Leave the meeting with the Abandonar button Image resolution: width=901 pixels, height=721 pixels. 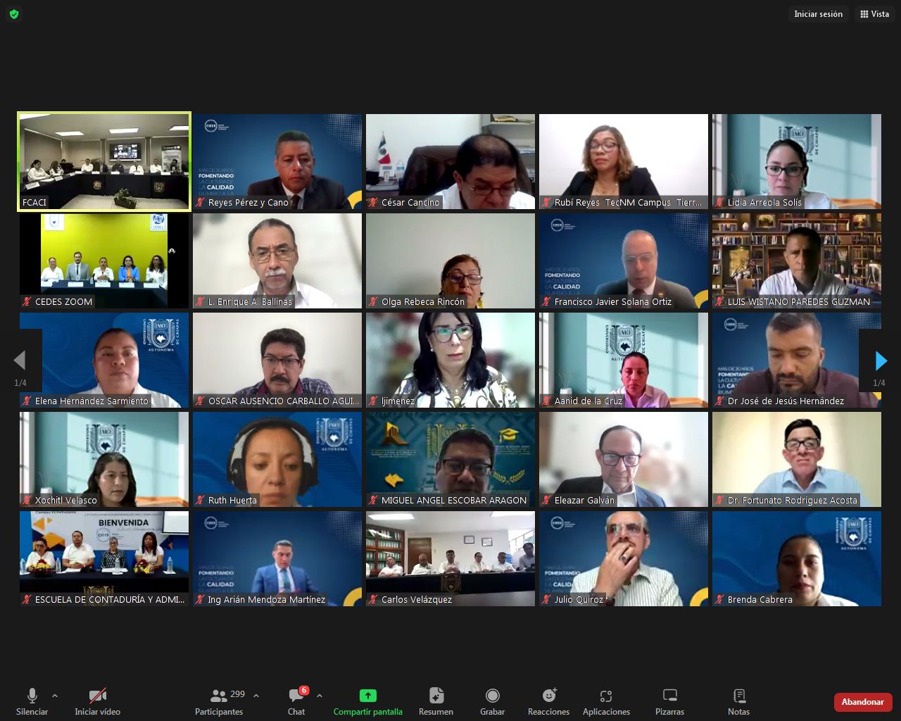pos(862,702)
